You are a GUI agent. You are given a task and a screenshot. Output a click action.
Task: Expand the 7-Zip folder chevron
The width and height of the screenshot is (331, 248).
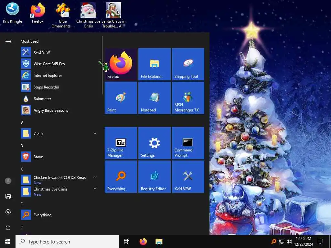click(95, 133)
